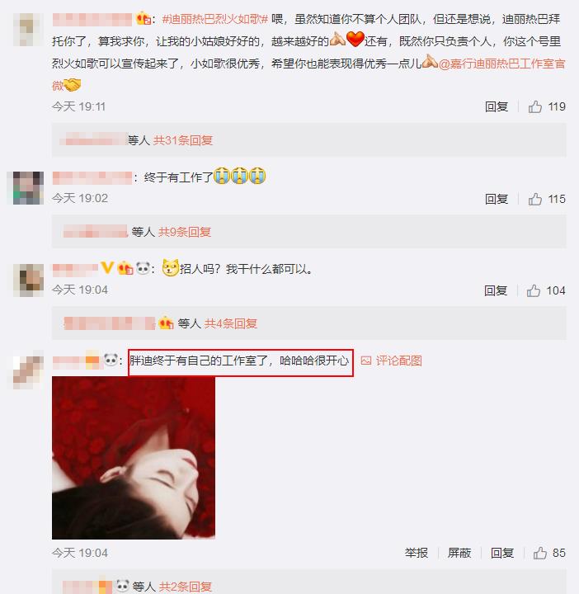Screen dimensions: 579x594
Task: Expand 共2条回复 replies
Action: coord(186,587)
